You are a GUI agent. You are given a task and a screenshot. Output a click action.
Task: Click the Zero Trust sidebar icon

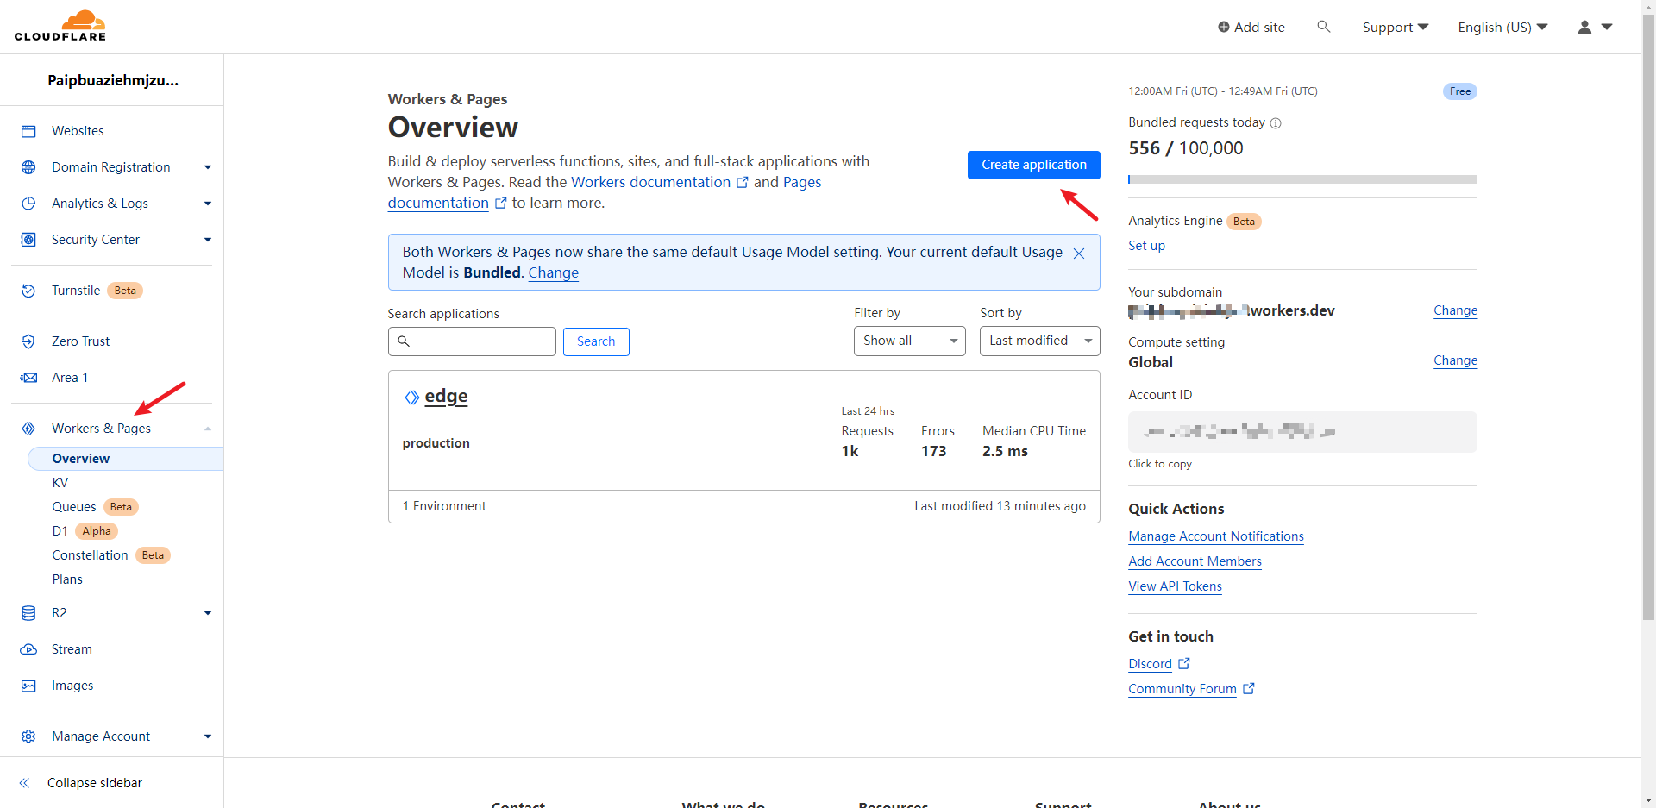point(28,341)
